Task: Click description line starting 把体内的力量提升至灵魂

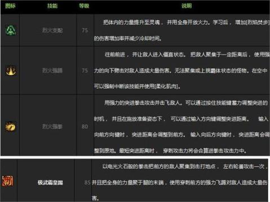Action: [x=186, y=22]
